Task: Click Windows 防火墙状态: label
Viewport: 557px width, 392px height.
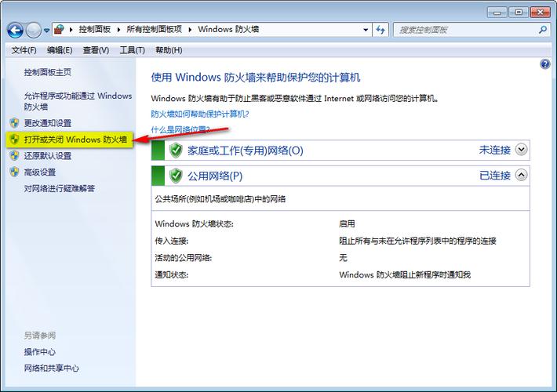Action: click(195, 223)
